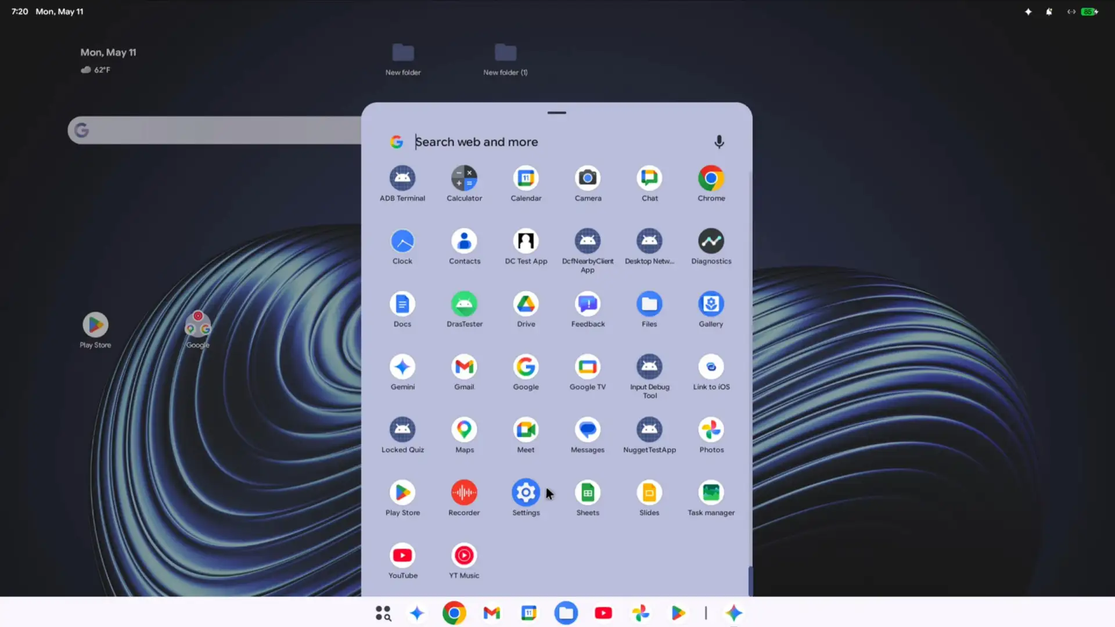Open the New folder on the desktop
The image size is (1115, 627).
[x=403, y=59]
